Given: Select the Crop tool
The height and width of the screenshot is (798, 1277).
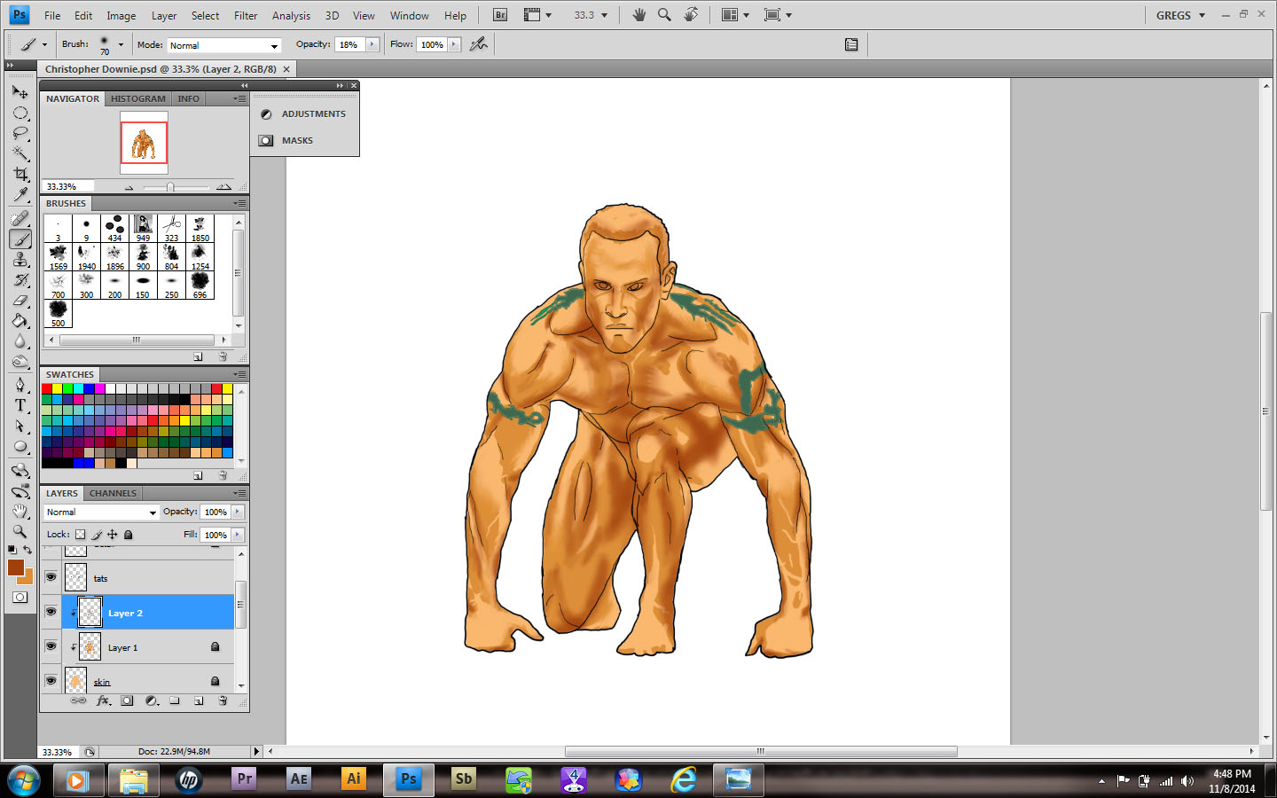Looking at the screenshot, I should (x=20, y=175).
